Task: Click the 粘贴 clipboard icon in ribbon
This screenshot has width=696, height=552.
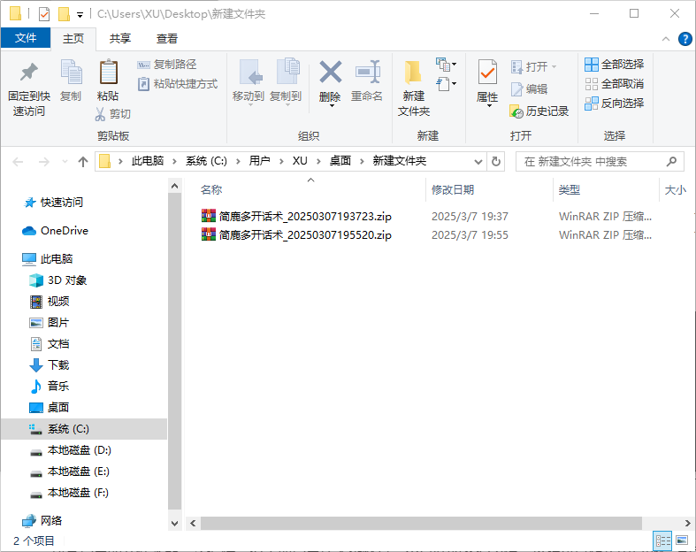Action: (108, 73)
